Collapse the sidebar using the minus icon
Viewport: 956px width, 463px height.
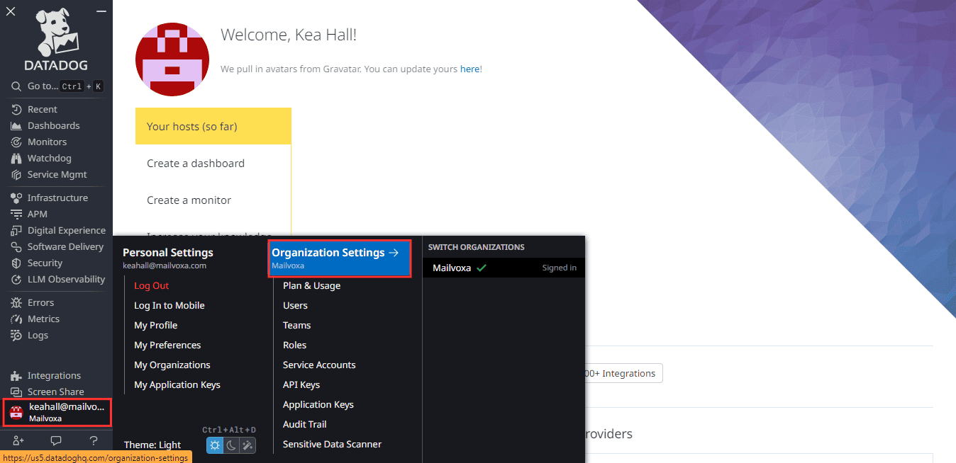pyautogui.click(x=101, y=11)
